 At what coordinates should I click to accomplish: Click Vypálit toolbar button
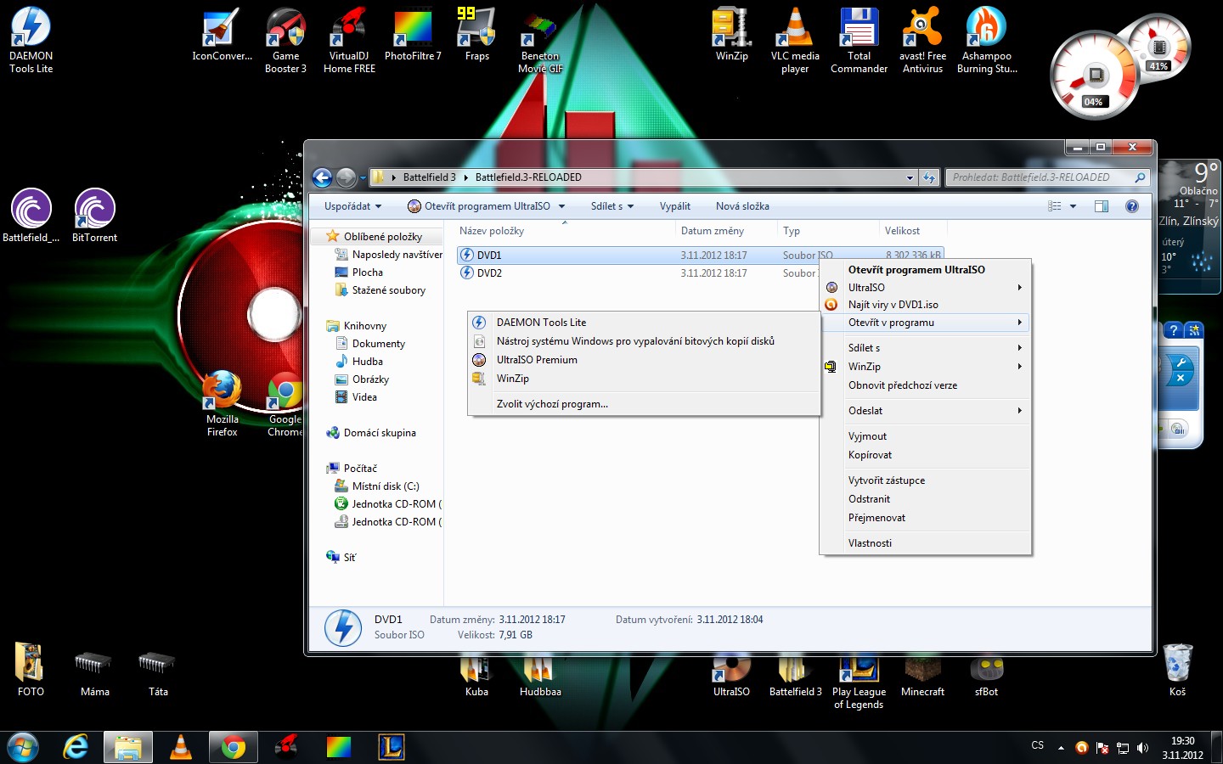(x=674, y=206)
